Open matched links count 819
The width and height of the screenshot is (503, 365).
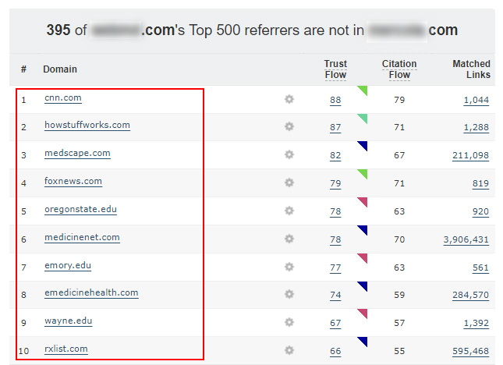click(x=480, y=183)
